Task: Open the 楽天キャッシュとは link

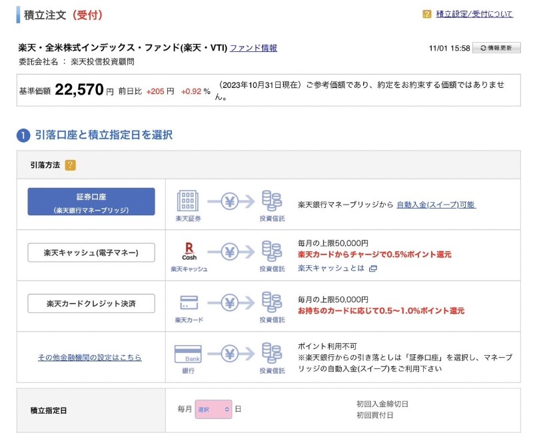Action: tap(330, 268)
